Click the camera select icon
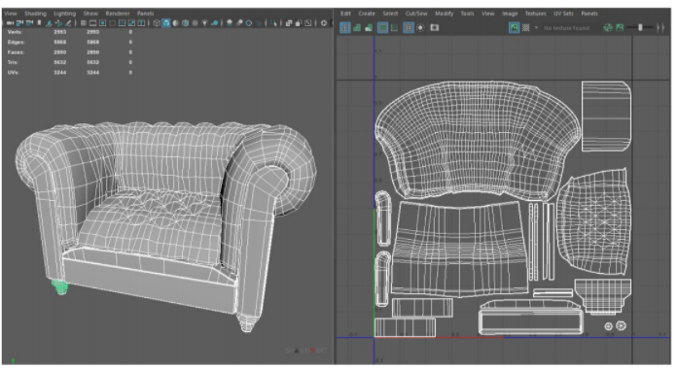Viewport: 678px width, 369px height. pos(10,23)
